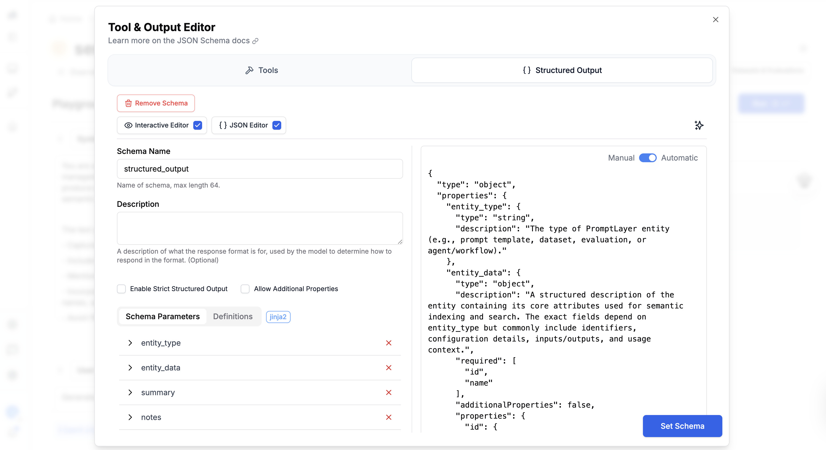Select the Structured Output tab

pos(562,70)
